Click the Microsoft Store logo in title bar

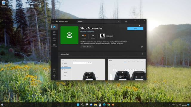[x=56, y=21]
